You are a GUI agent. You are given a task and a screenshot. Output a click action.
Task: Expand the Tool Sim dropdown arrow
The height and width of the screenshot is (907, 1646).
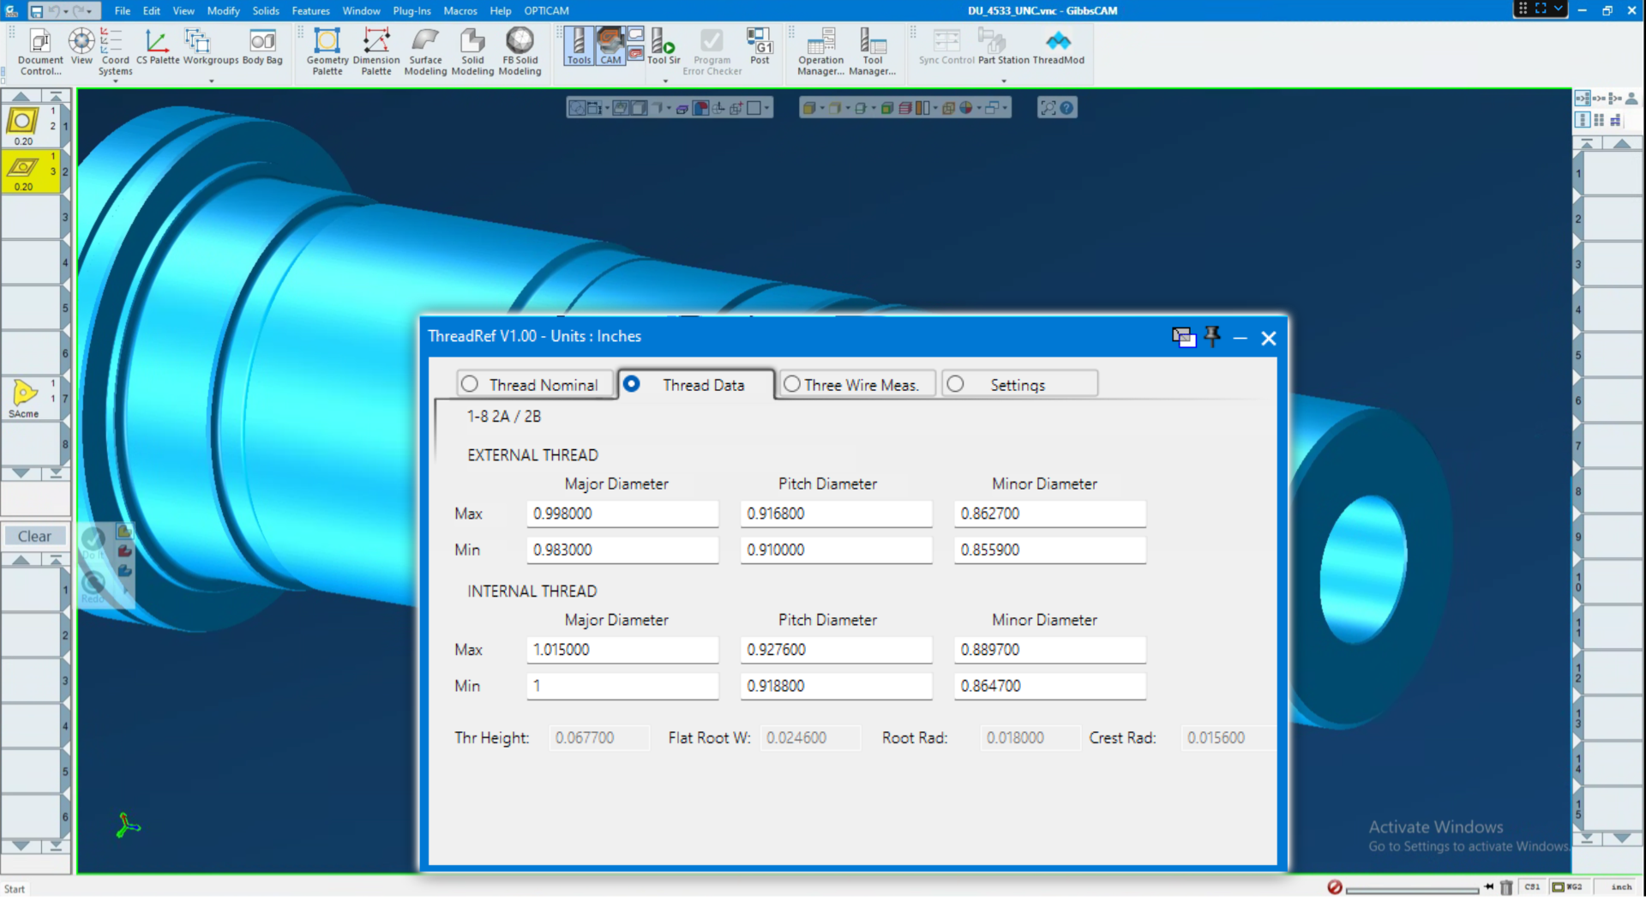pos(665,81)
